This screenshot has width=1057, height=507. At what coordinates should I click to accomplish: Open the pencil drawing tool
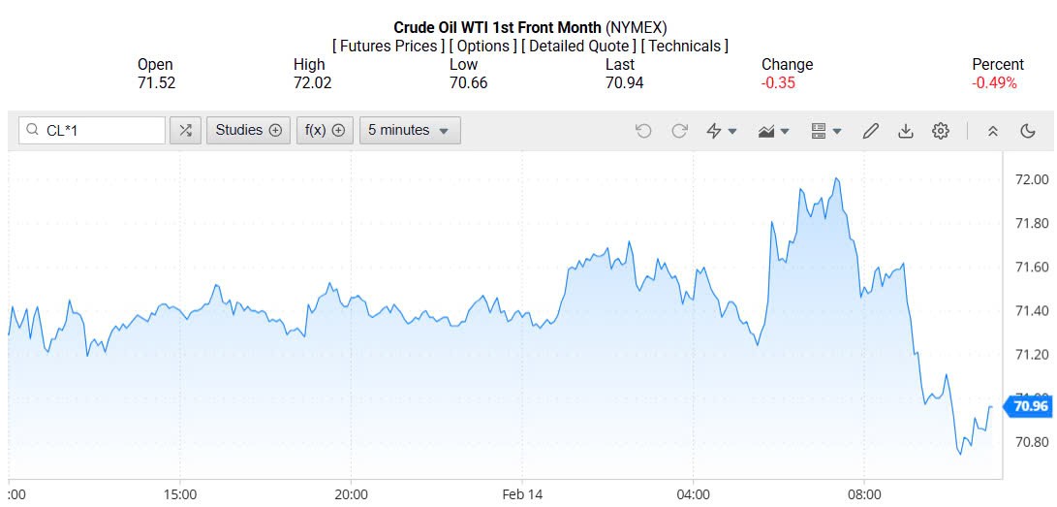point(870,131)
